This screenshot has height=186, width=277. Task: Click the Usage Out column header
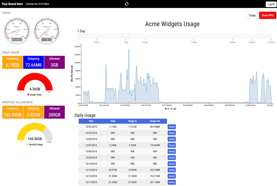tap(155, 121)
